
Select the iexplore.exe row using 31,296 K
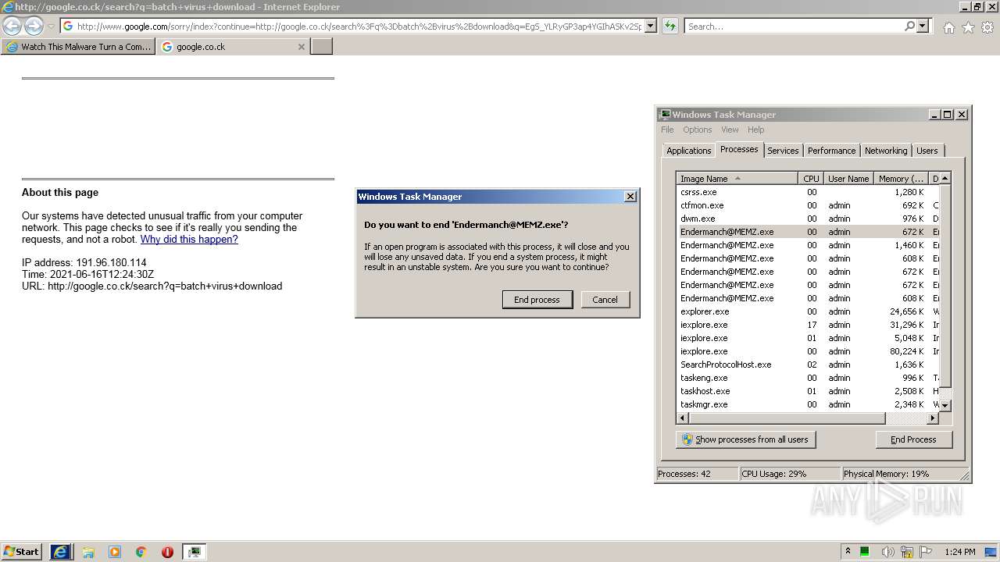click(x=807, y=325)
